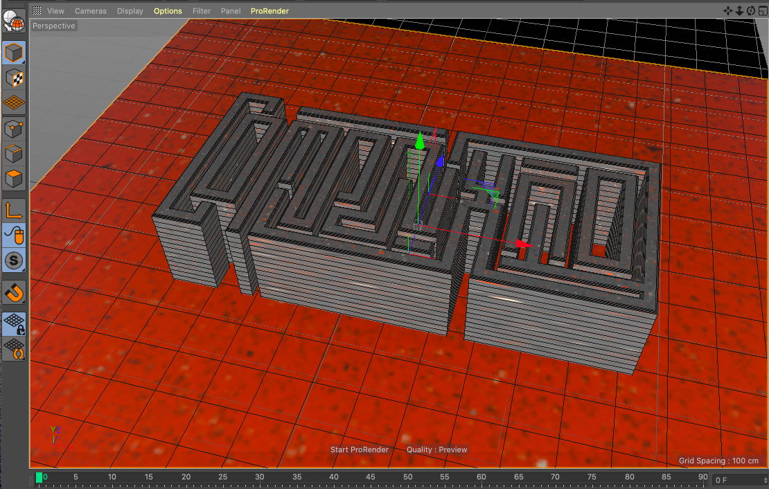The height and width of the screenshot is (489, 769).
Task: Select the Model mode cube icon
Action: click(x=14, y=53)
